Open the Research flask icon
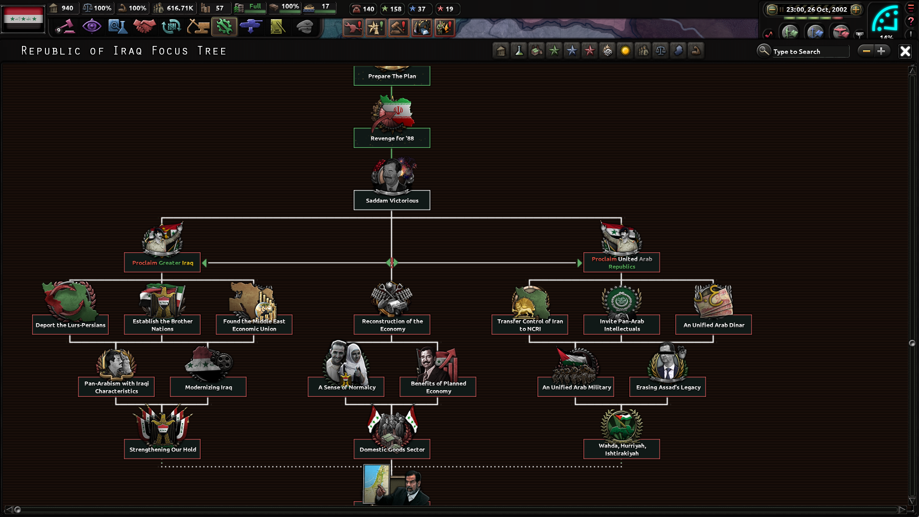The width and height of the screenshot is (919, 517). coord(118,26)
